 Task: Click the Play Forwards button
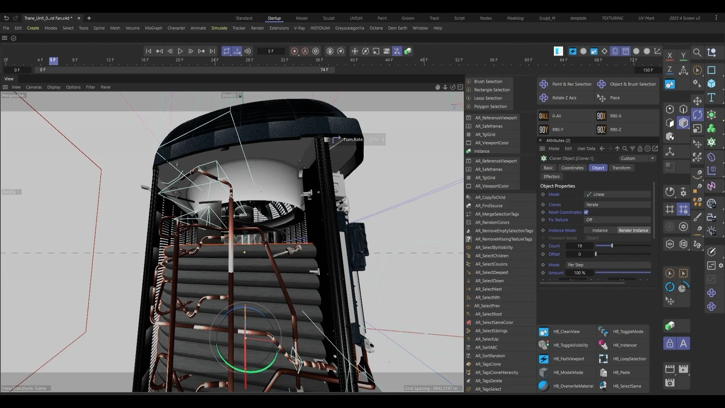[180, 51]
